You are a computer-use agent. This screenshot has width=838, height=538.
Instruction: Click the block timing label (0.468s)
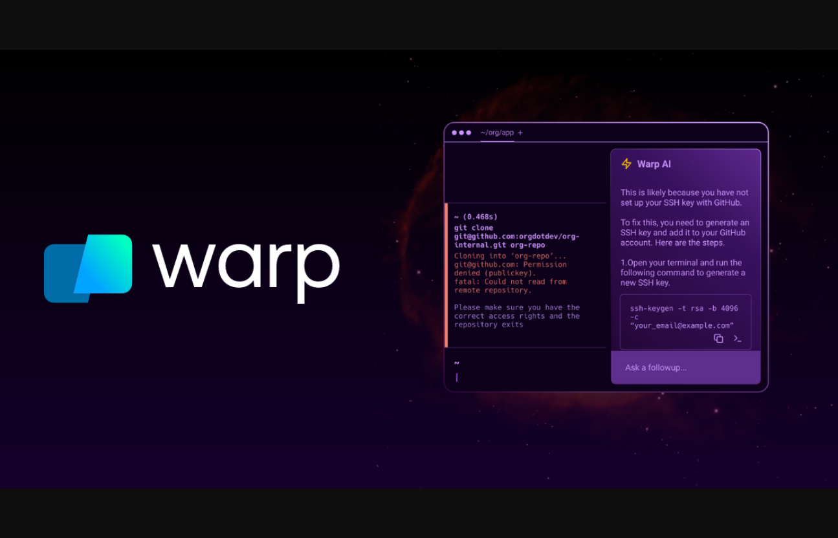tap(476, 217)
